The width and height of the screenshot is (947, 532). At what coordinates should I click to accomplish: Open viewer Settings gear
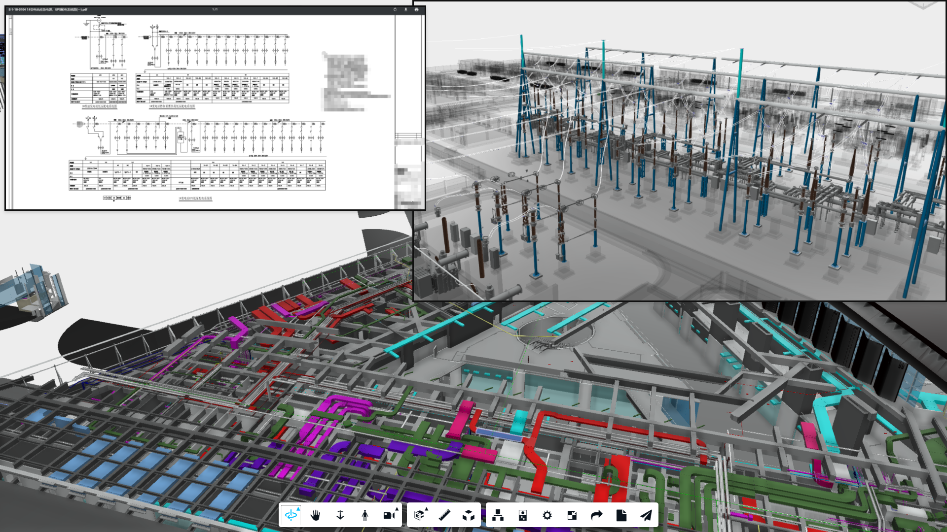pyautogui.click(x=547, y=515)
